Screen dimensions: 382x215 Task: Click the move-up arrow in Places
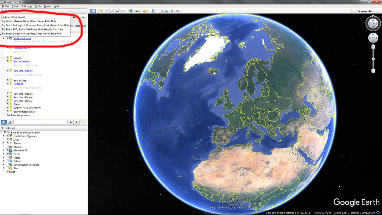tap(71, 122)
